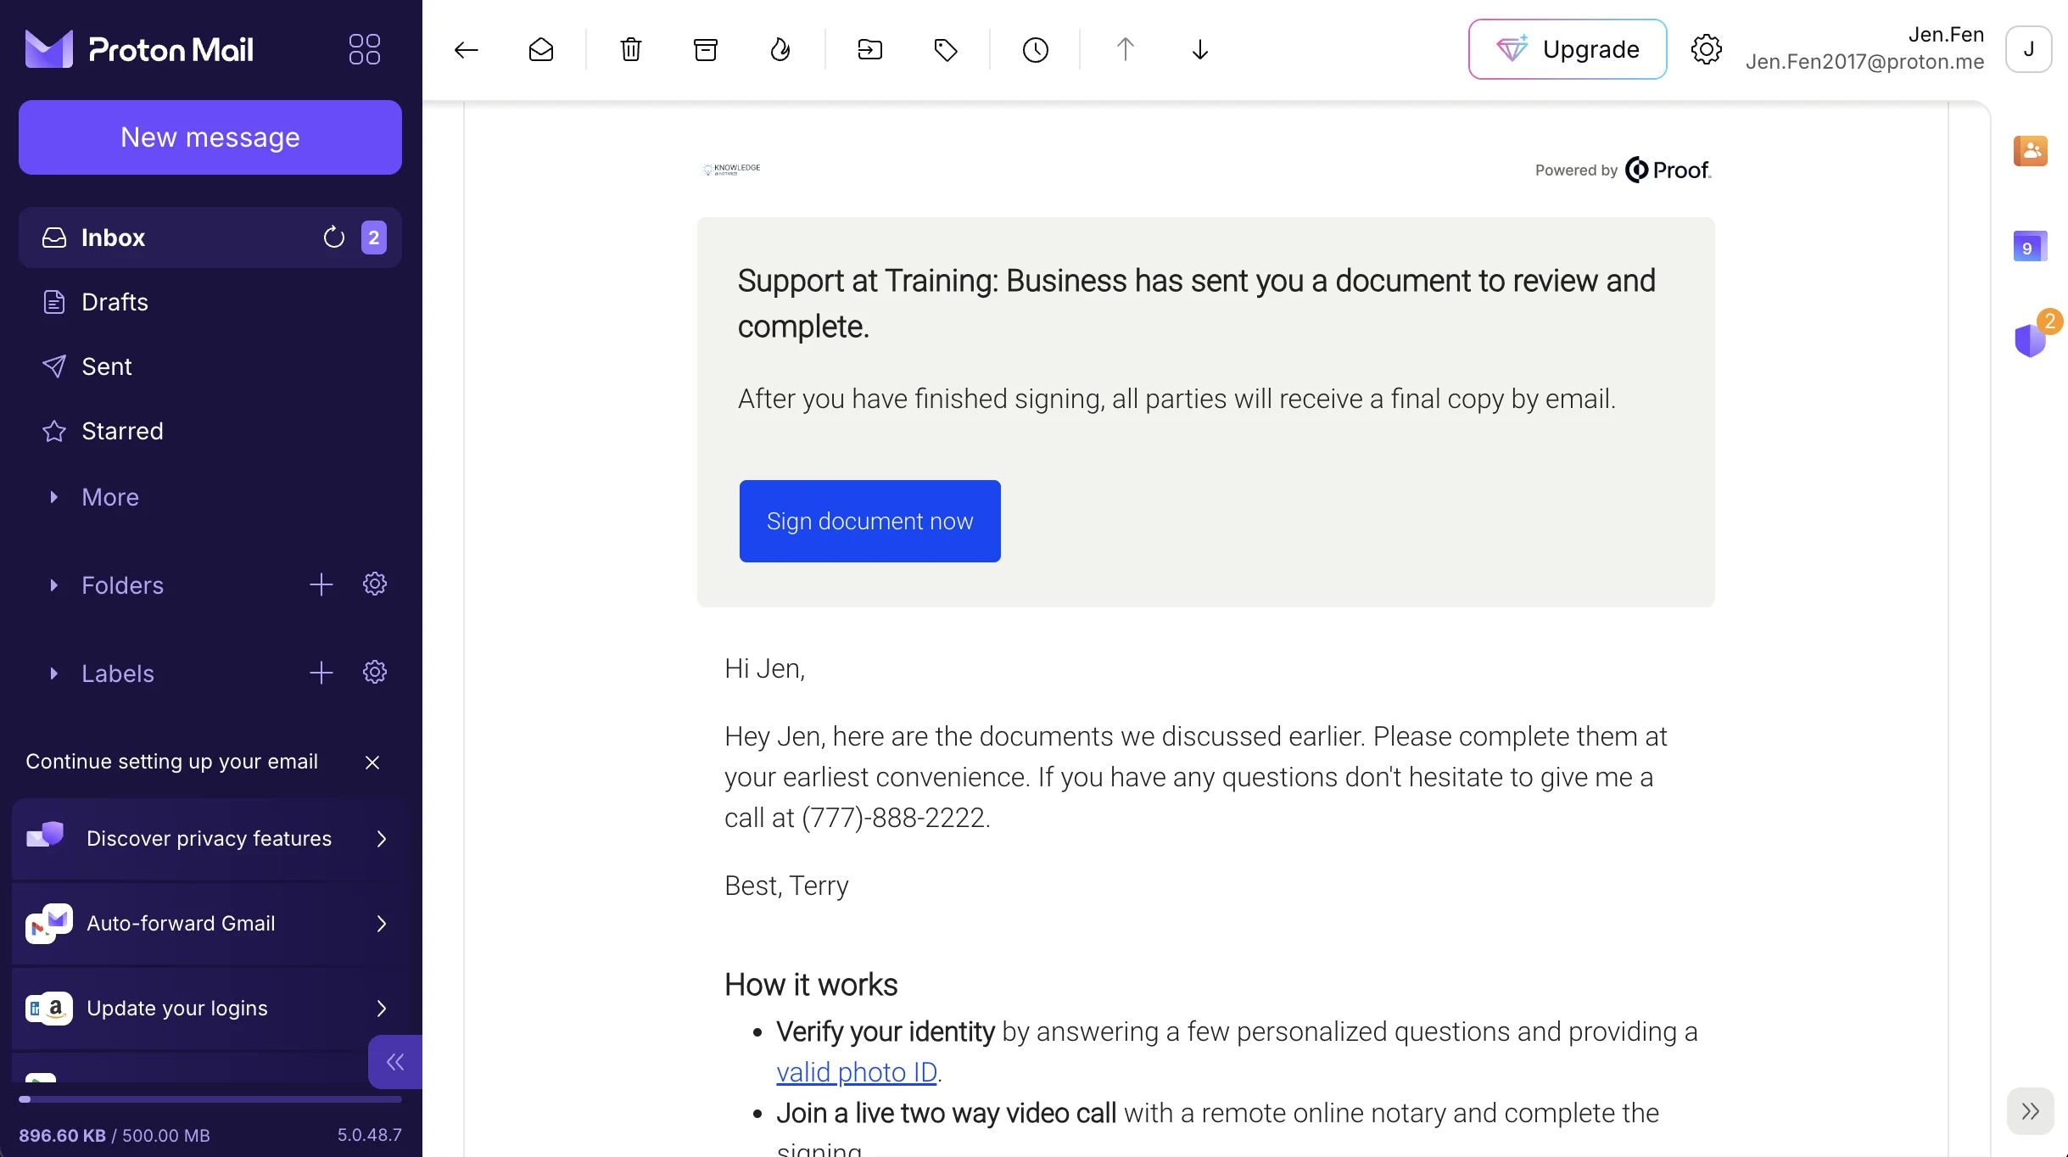Collapse the sidebar with double-chevron button

click(x=395, y=1062)
